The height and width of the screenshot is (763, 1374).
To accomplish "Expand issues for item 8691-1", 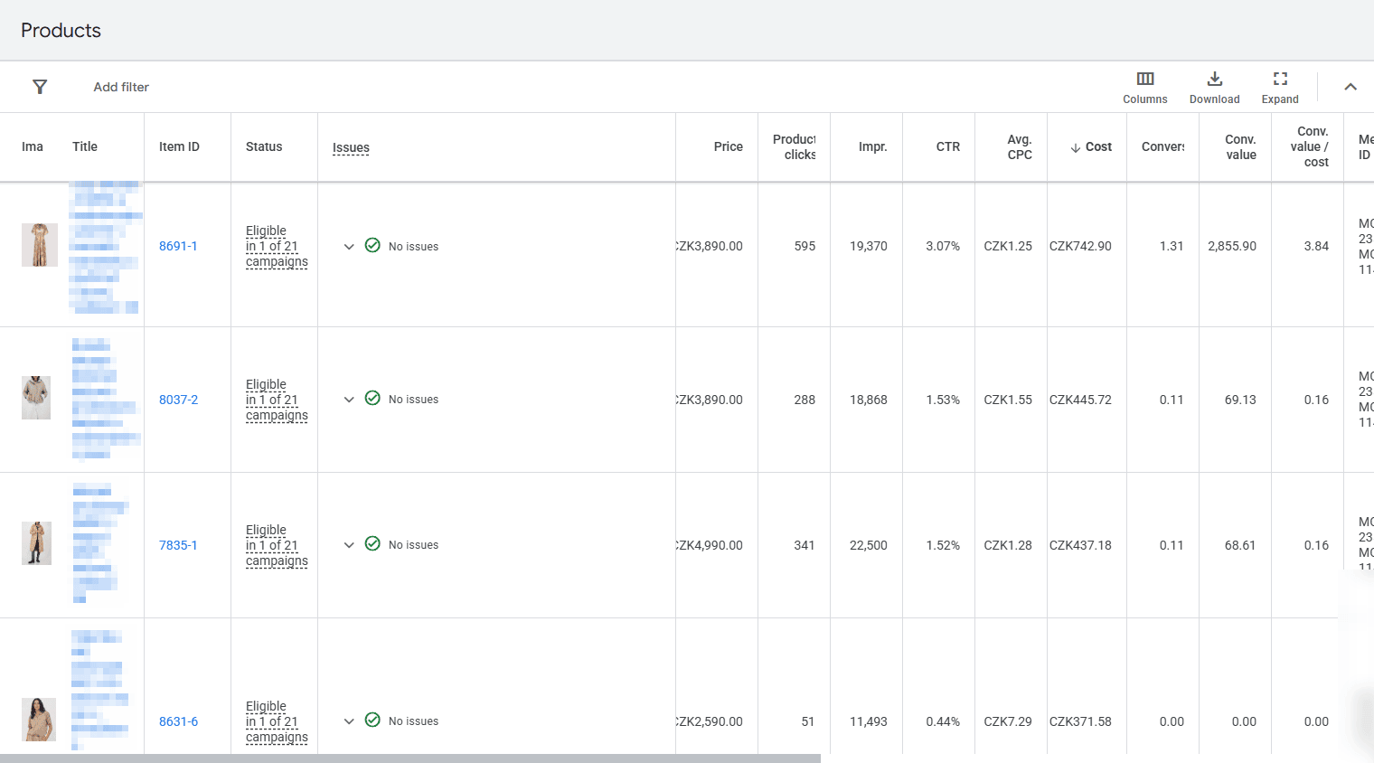I will [x=349, y=246].
